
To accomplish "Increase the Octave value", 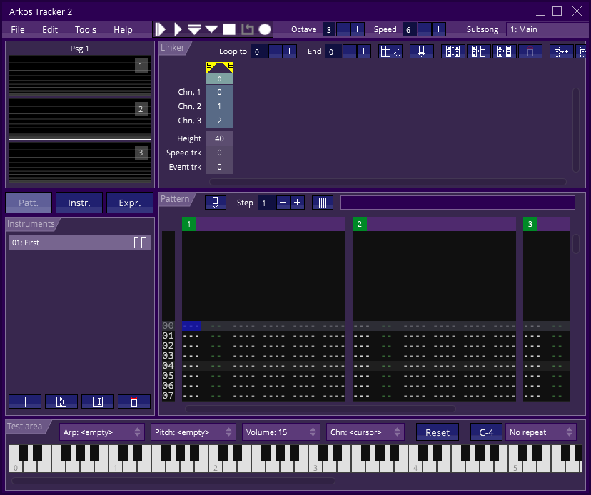I will 358,29.
